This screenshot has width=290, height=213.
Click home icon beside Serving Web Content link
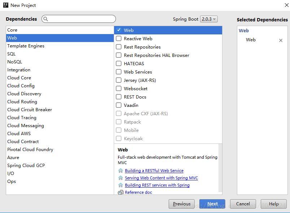tap(121, 178)
